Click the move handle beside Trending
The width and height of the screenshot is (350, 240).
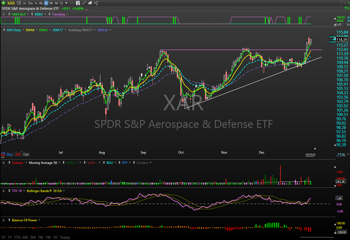coord(49,14)
